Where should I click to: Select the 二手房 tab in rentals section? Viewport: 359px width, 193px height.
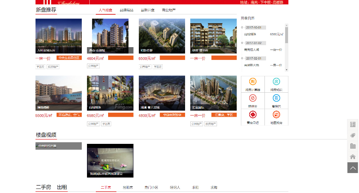tap(106, 187)
